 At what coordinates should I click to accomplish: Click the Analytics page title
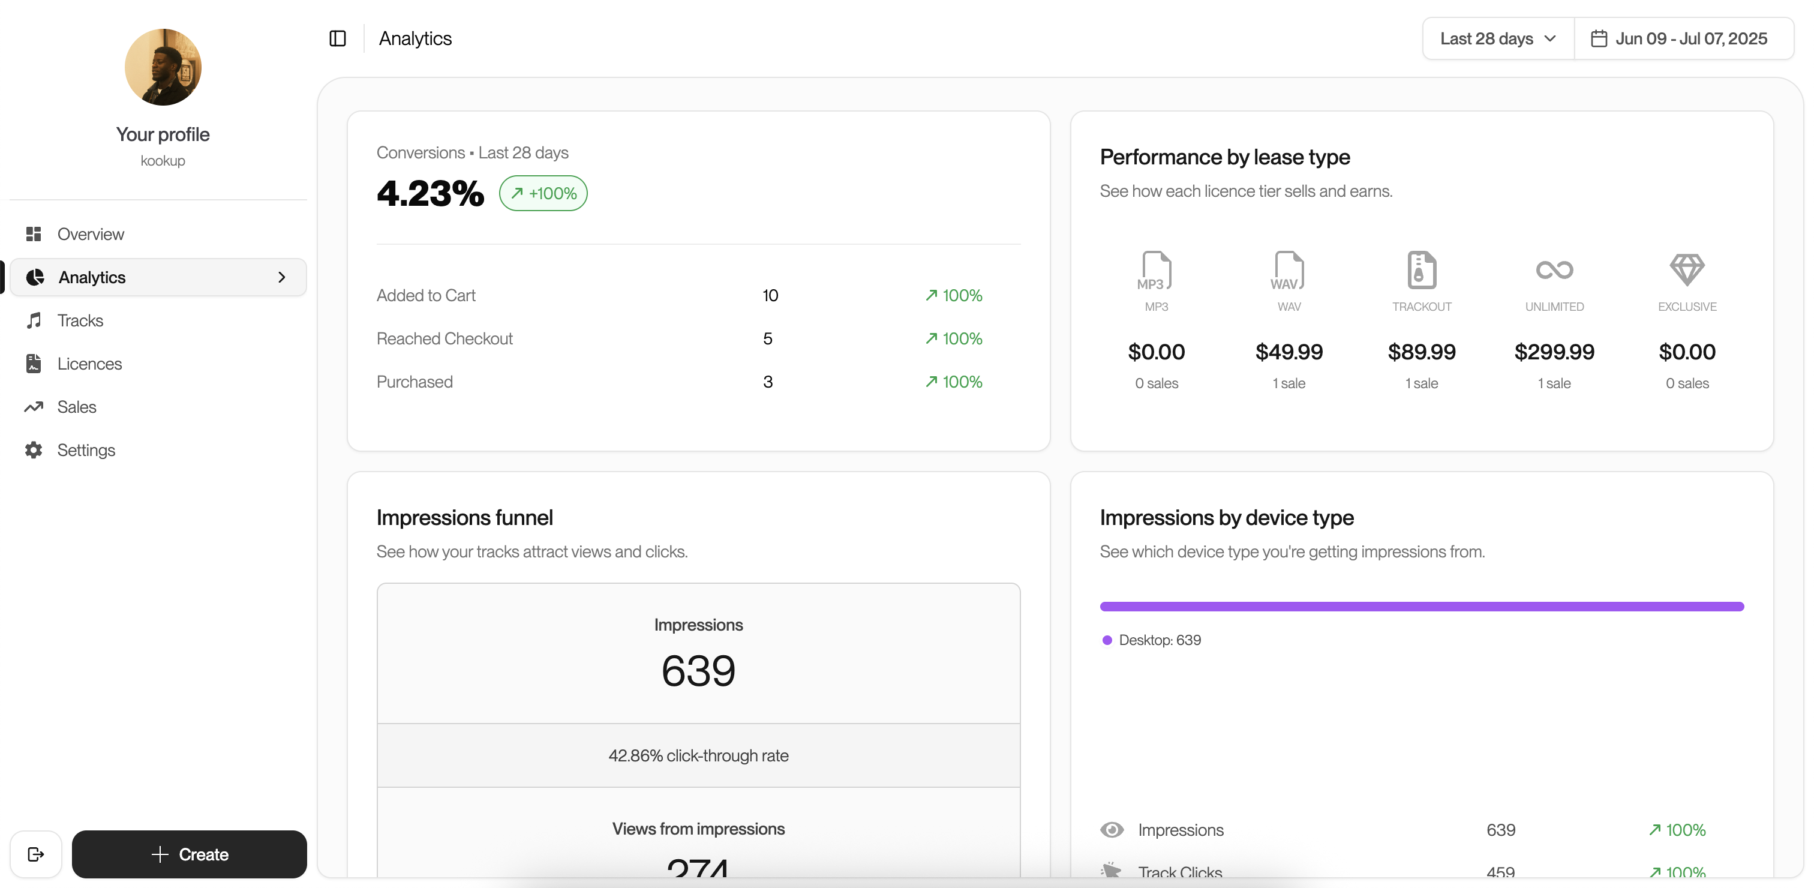pos(416,38)
